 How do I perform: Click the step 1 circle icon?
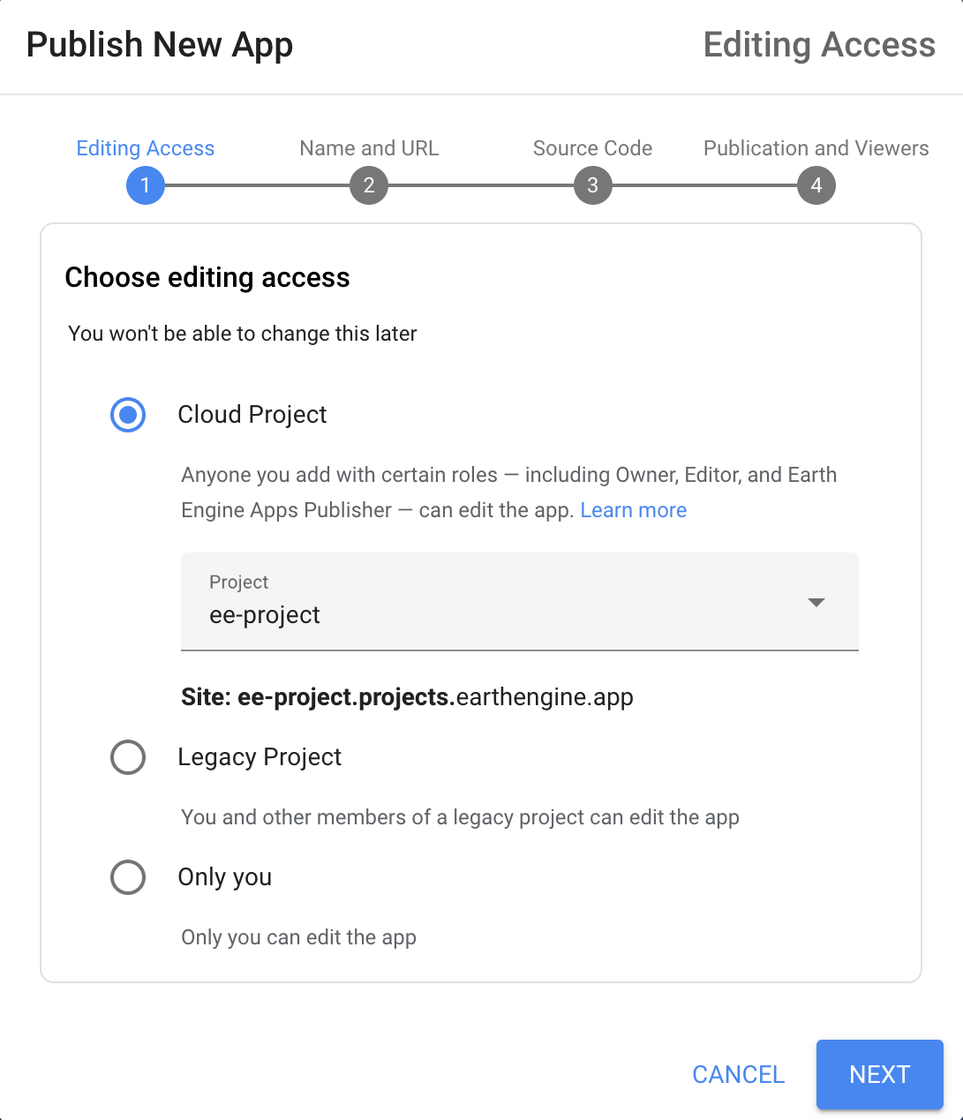145,185
